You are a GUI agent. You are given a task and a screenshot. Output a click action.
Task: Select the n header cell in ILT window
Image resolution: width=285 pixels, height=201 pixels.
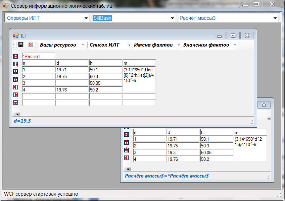click(38, 63)
